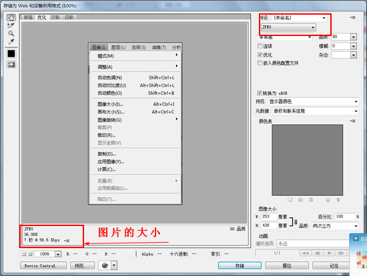Switch to the 原稿 (Original) tab
367x276 pixels.
click(28, 17)
